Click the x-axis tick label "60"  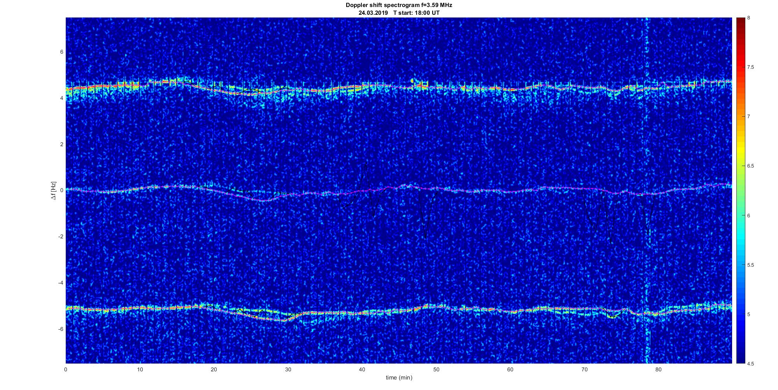tap(510, 369)
